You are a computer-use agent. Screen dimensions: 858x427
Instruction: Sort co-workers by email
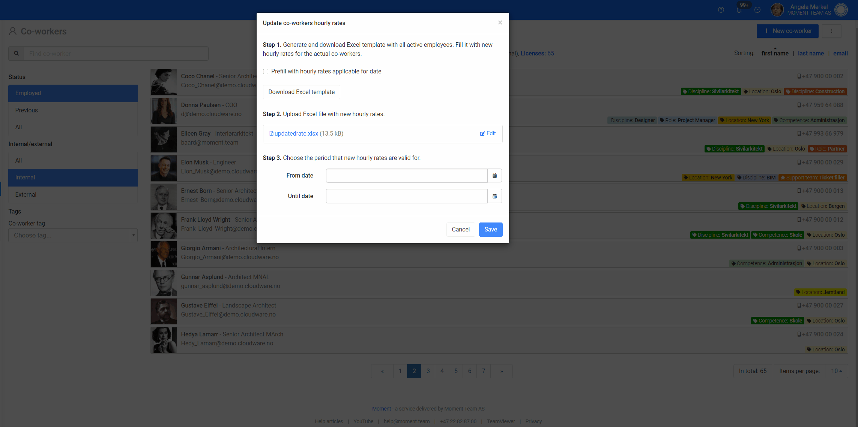point(840,54)
